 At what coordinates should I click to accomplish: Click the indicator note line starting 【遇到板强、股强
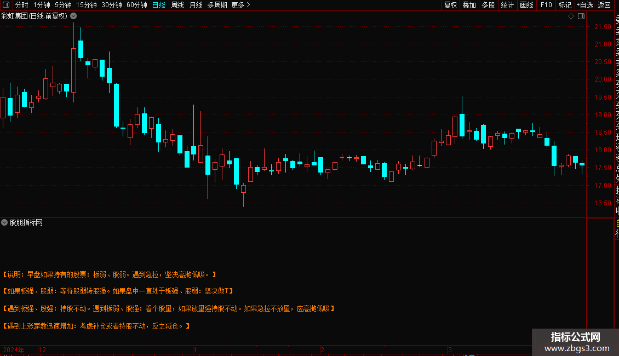(x=169, y=308)
